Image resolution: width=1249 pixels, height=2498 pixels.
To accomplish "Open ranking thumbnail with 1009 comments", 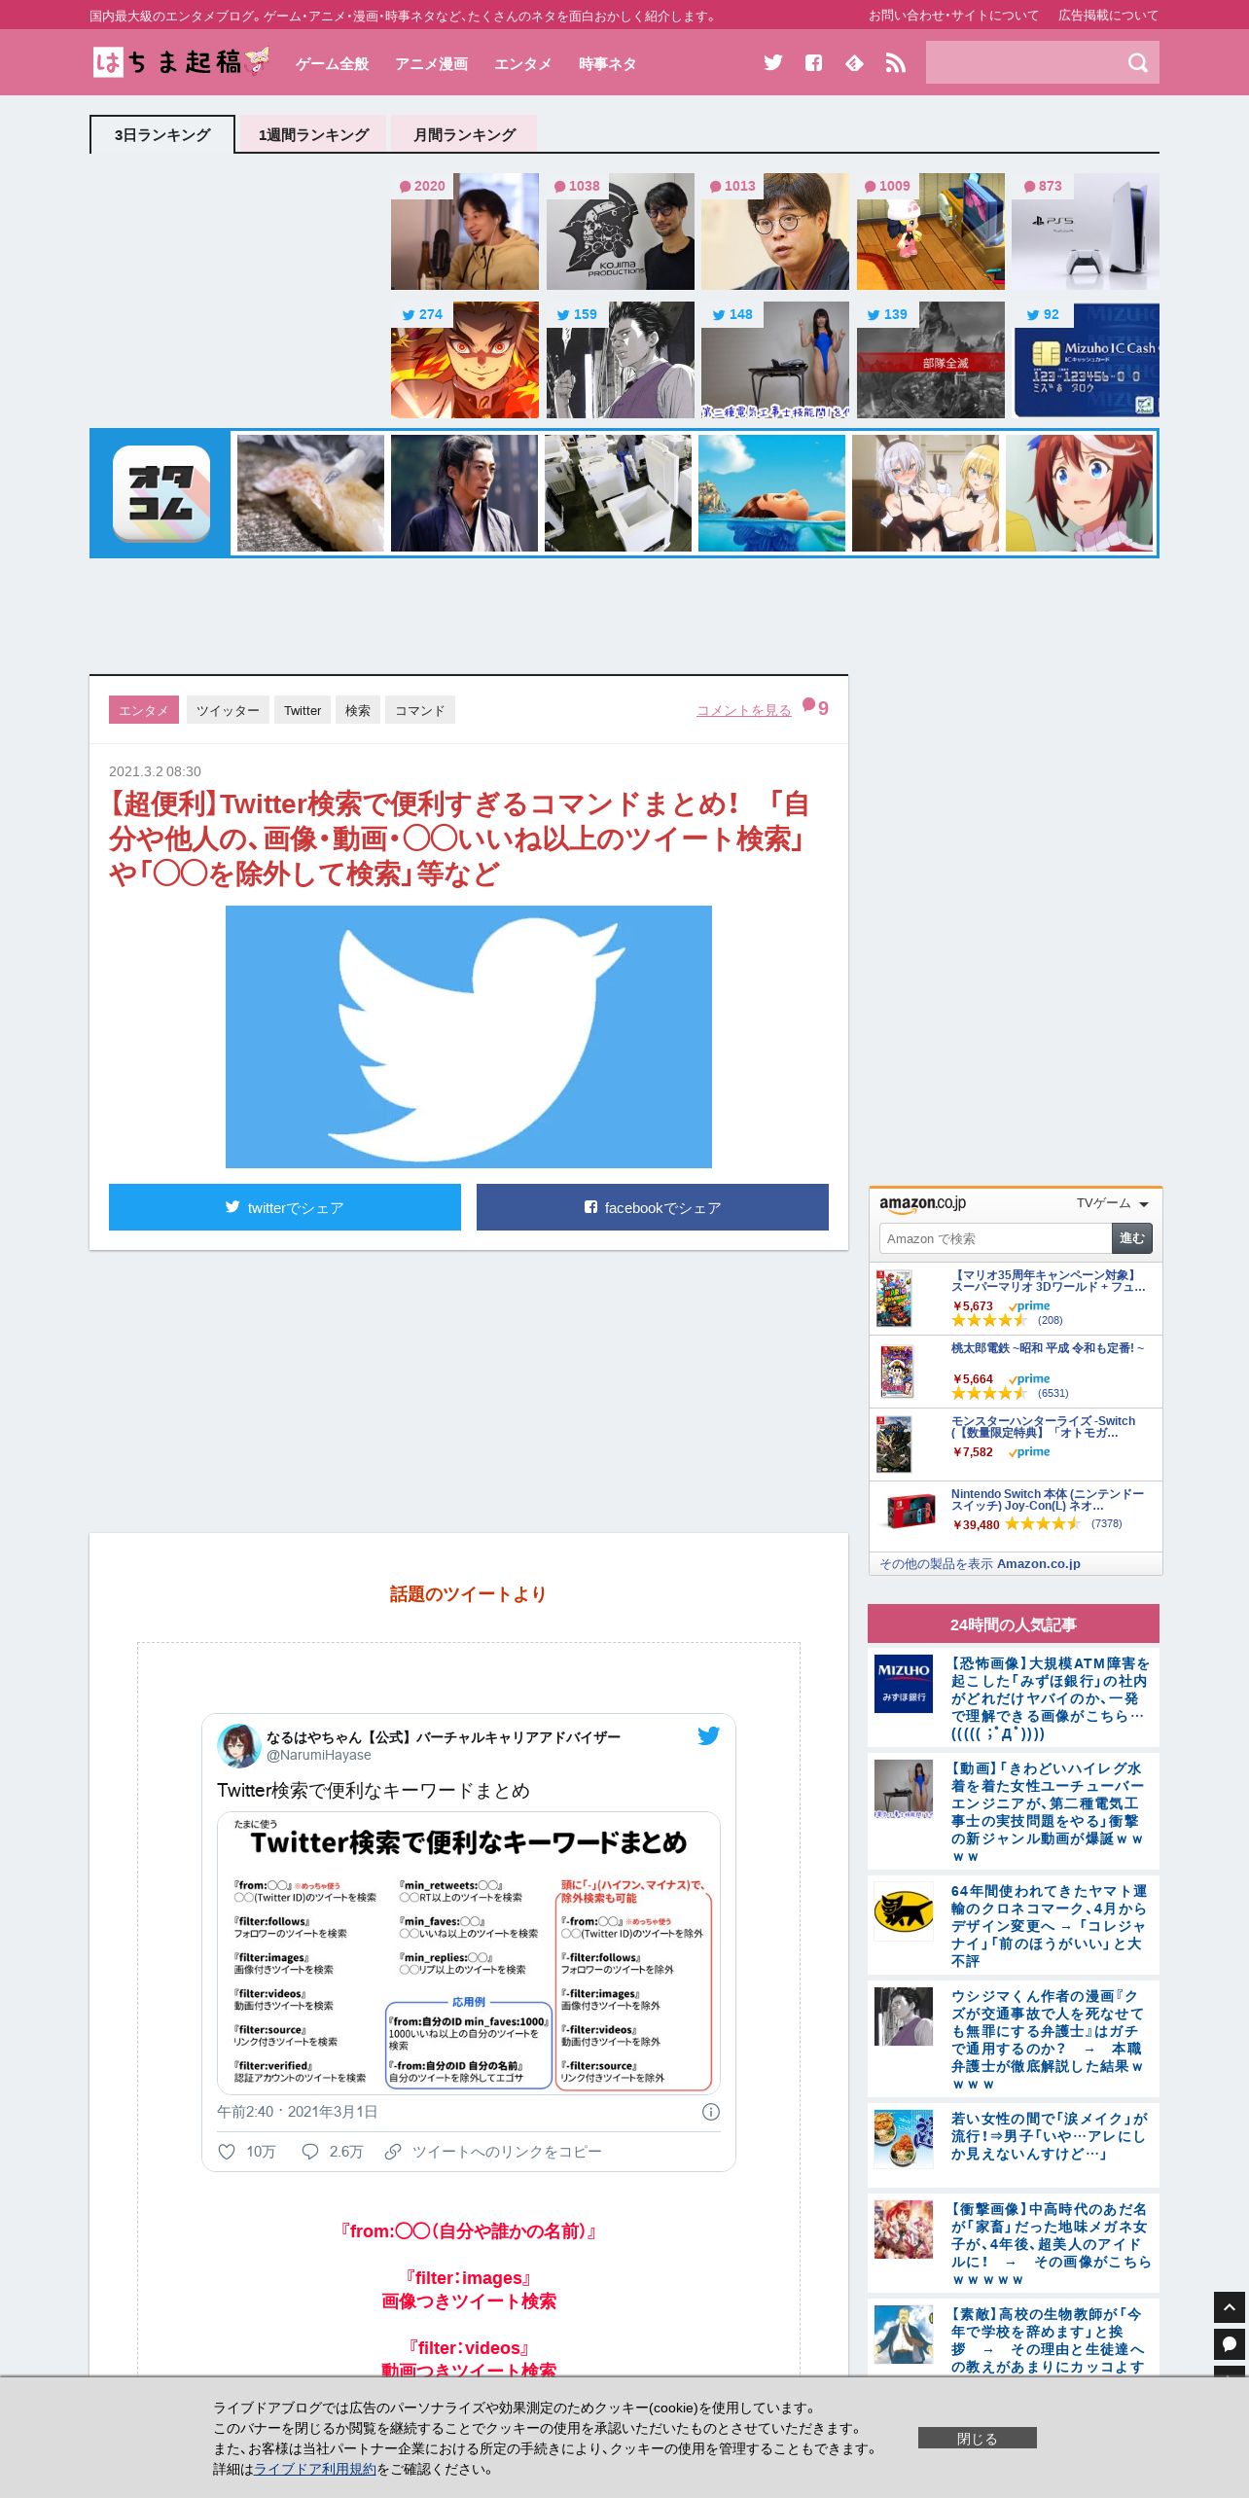I will 931,232.
